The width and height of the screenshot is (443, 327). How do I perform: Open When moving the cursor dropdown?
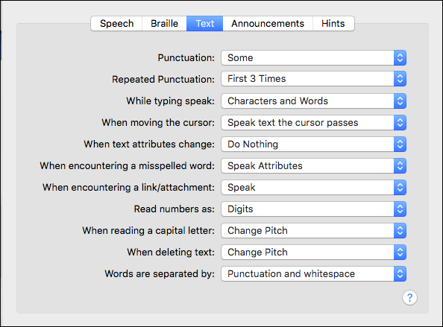(x=313, y=122)
